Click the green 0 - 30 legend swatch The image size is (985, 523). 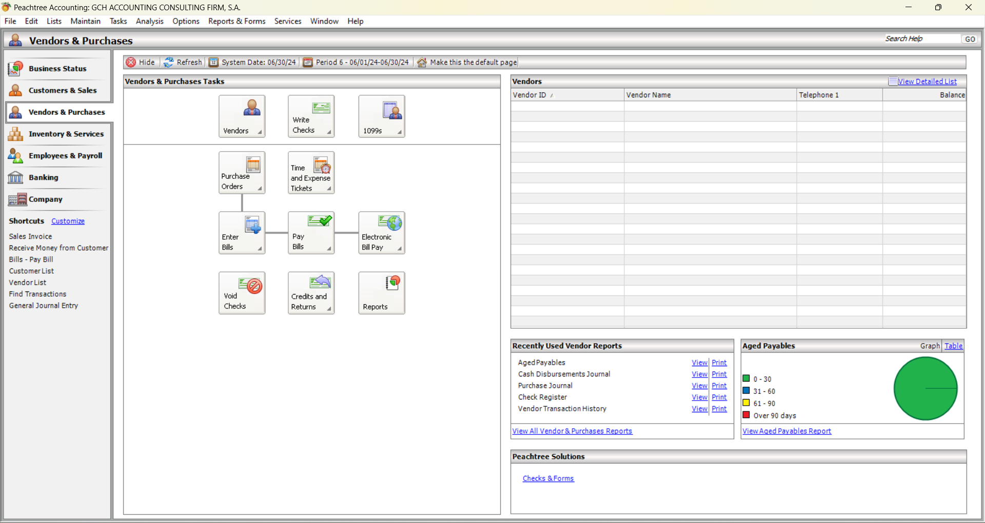click(x=746, y=379)
